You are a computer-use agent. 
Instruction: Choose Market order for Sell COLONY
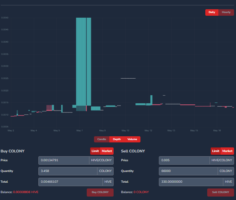[x=228, y=151]
